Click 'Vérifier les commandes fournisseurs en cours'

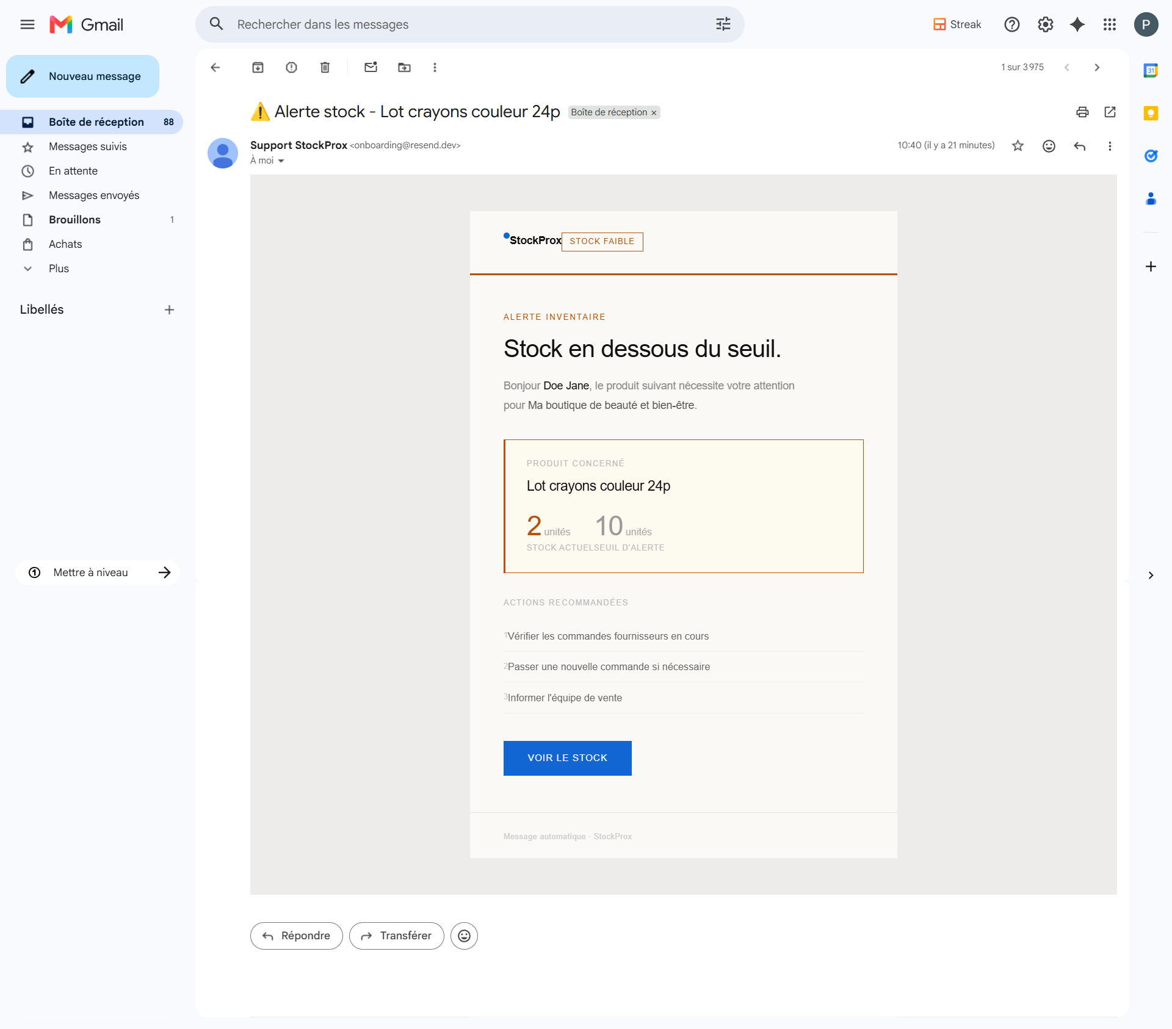click(x=608, y=636)
